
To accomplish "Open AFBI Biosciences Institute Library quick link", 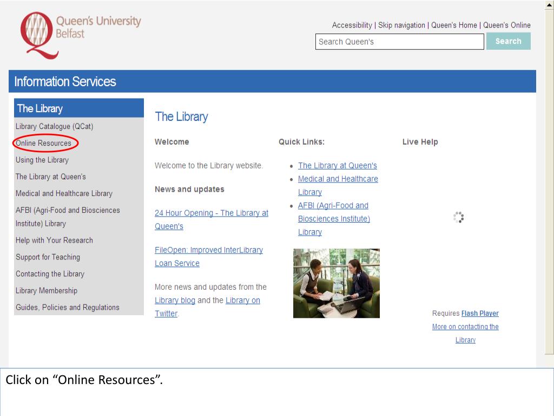I will [334, 219].
